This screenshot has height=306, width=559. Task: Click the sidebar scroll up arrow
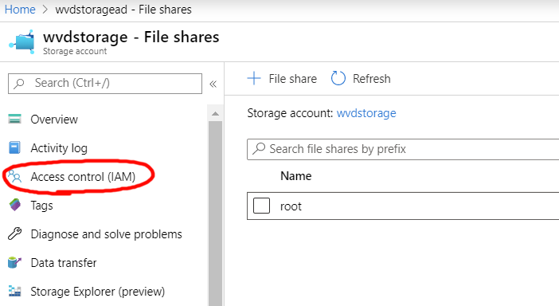(215, 114)
